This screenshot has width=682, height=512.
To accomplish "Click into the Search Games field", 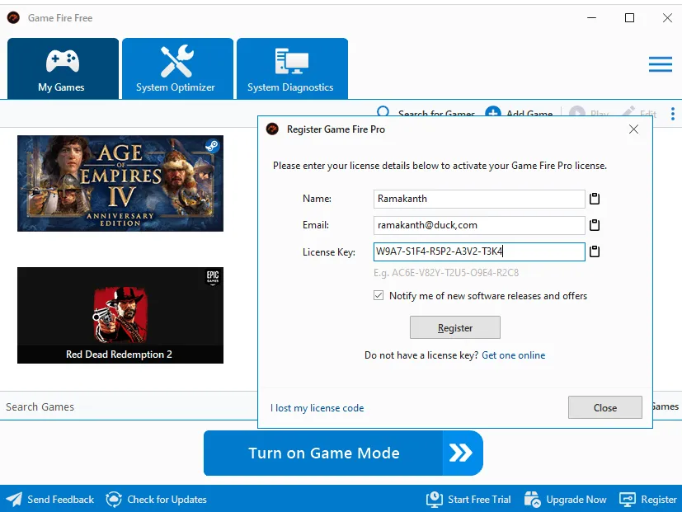I will click(129, 406).
